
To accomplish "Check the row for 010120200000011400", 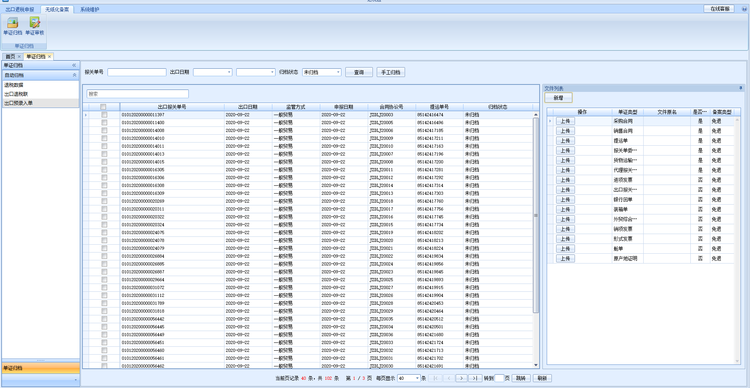I will coord(104,123).
